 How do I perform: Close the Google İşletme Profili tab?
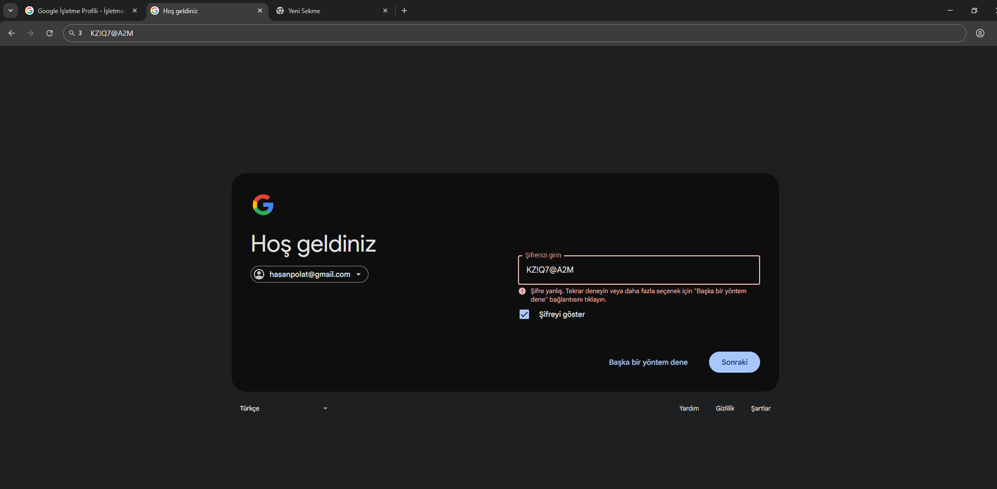point(135,11)
